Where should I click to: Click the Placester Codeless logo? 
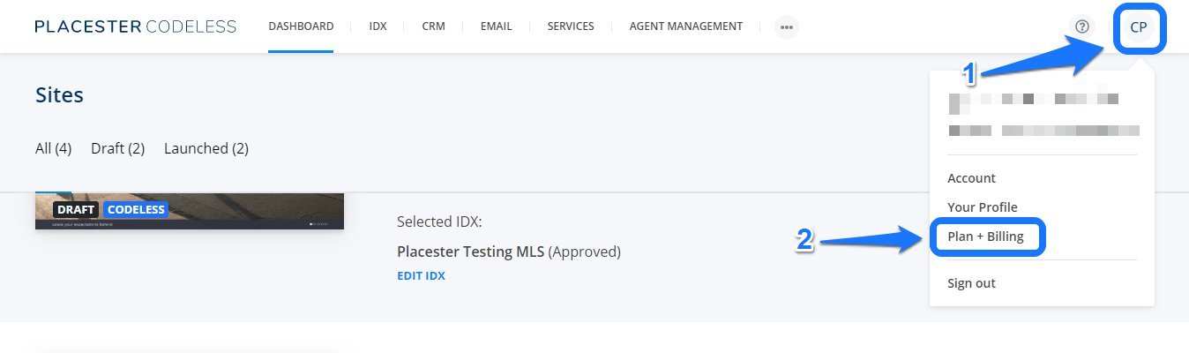click(135, 26)
